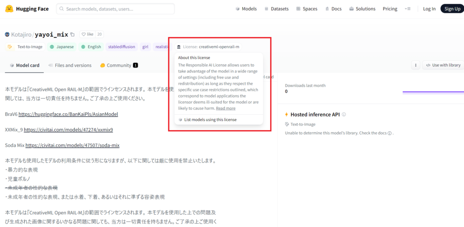
Task: Open the three-dot more options menu
Action: (x=416, y=65)
